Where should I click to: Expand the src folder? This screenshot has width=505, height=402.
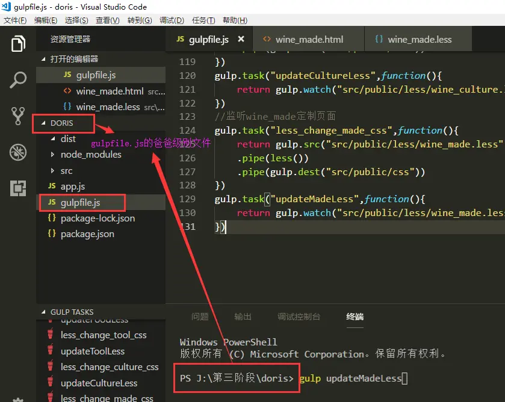[52, 171]
